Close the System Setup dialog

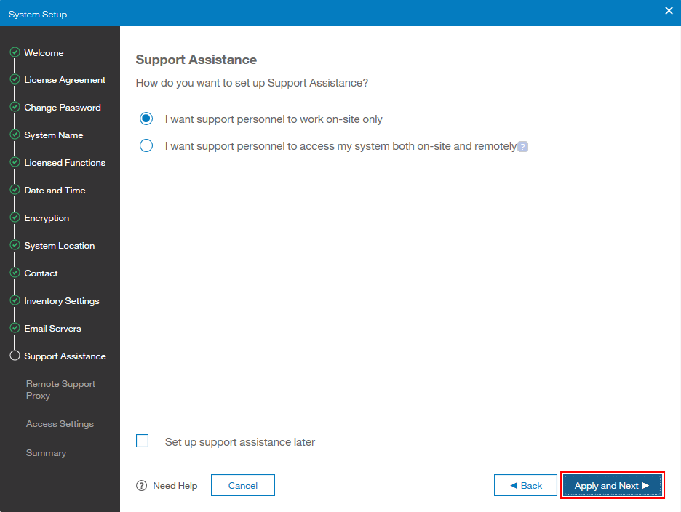[669, 11]
